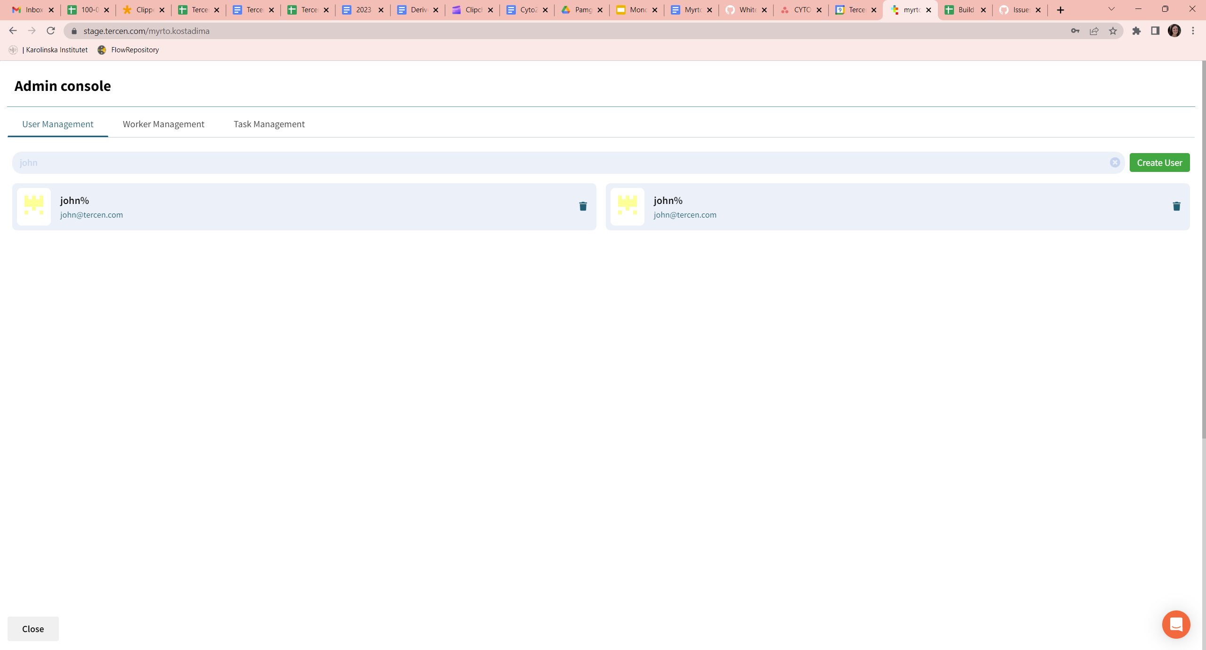Open the chat support bubble

tap(1175, 624)
